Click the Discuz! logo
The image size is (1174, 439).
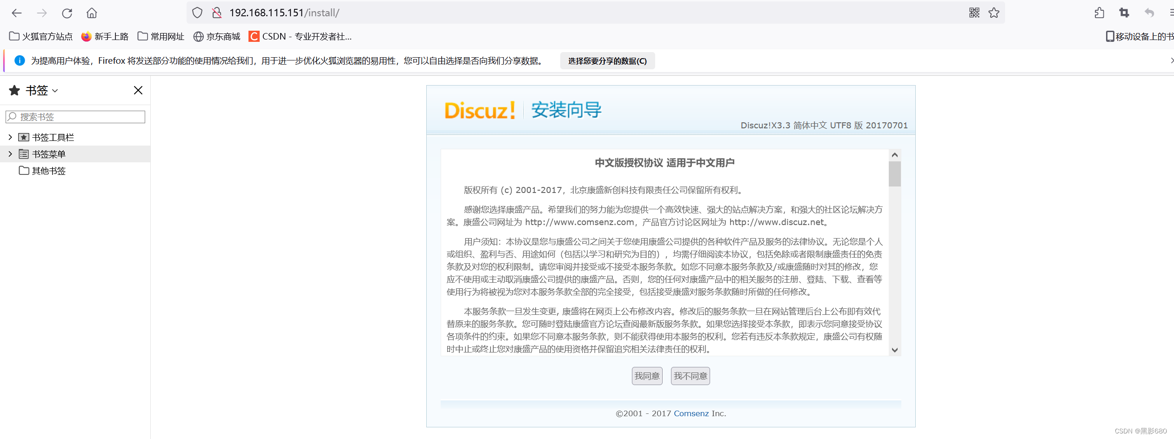coord(480,111)
